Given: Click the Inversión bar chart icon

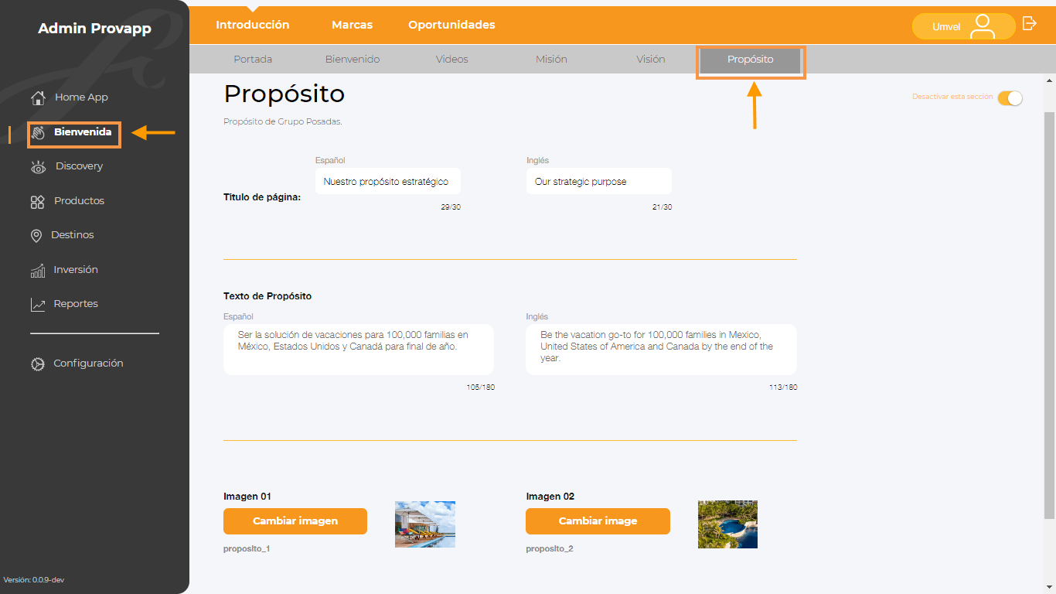Looking at the screenshot, I should 38,271.
